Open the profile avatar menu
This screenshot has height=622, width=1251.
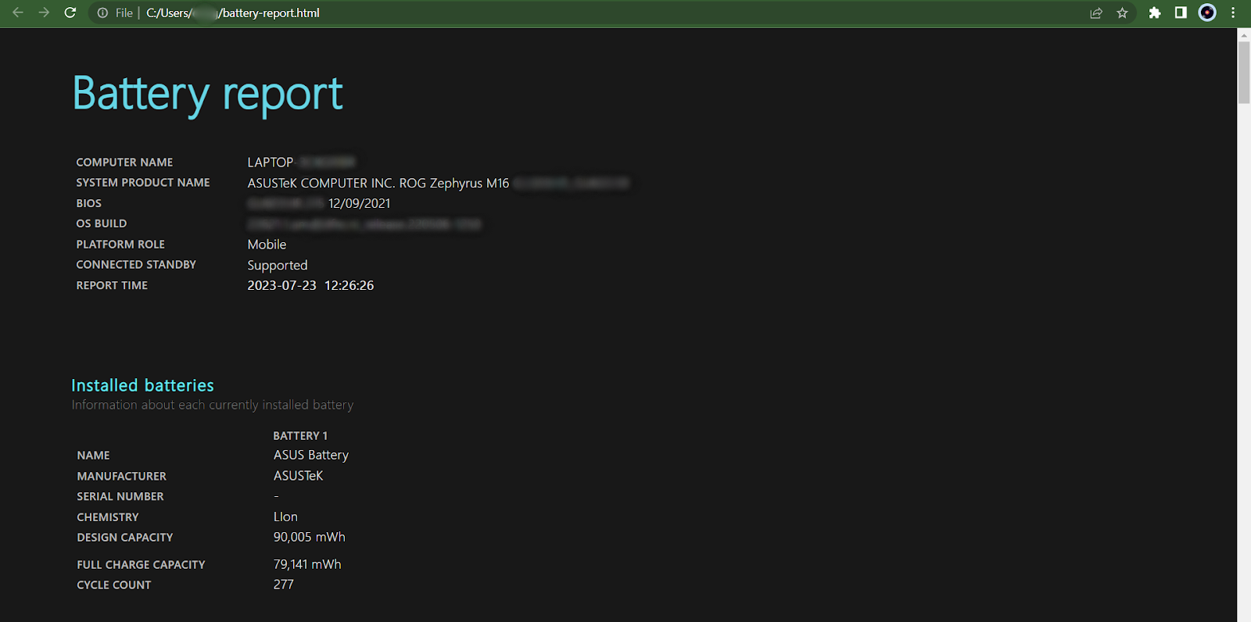point(1207,13)
